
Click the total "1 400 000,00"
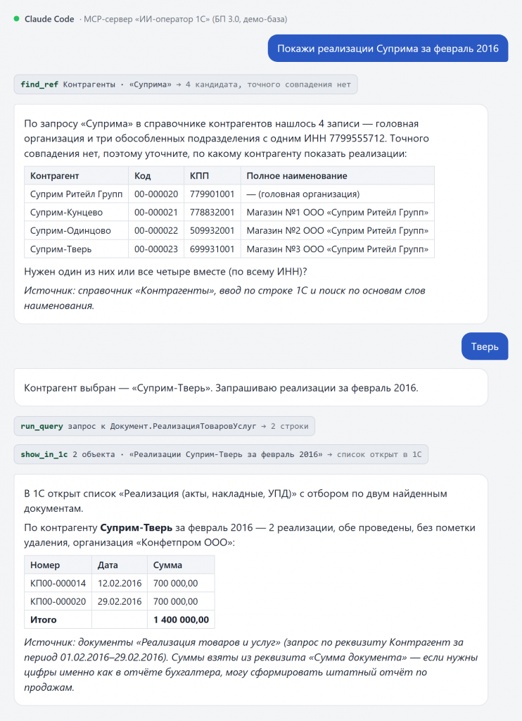pyautogui.click(x=181, y=620)
